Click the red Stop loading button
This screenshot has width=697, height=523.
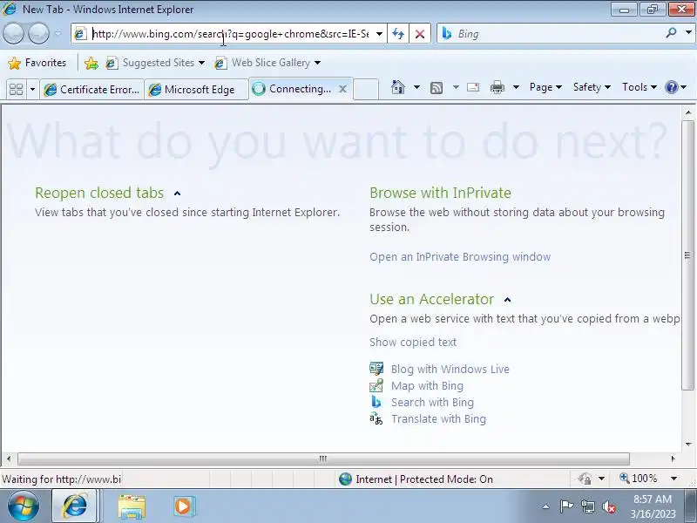coord(419,34)
